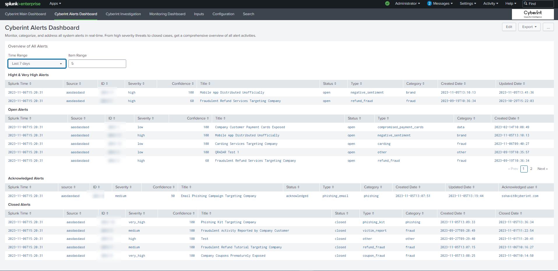Sort High alerts table by Source
558x271 pixels.
pyautogui.click(x=73, y=84)
